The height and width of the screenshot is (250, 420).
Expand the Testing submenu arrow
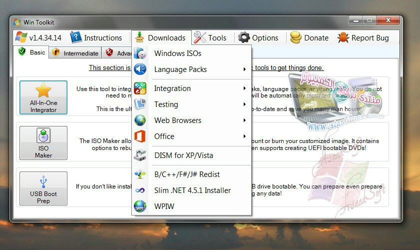[244, 104]
